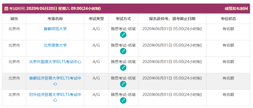This screenshot has width=253, height=108.
Task: Click 雅思考试-纸笔 in 首都师范大学 row
Action: tap(123, 29)
